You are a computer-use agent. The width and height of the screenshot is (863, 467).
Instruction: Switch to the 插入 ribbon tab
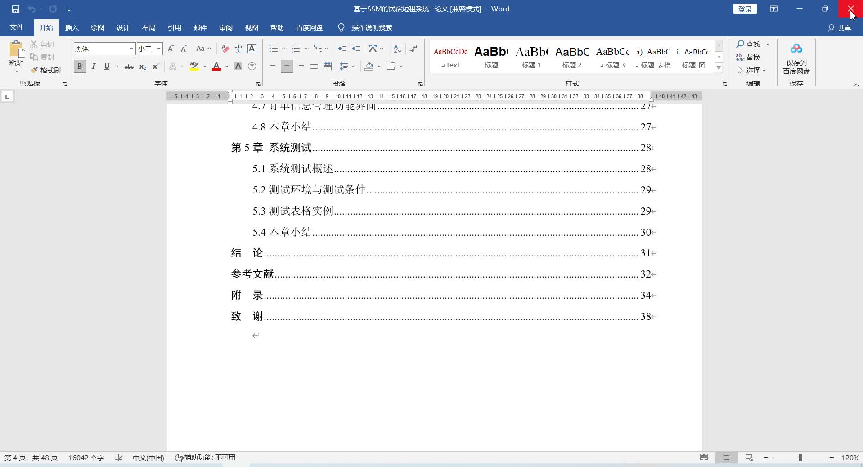click(71, 27)
